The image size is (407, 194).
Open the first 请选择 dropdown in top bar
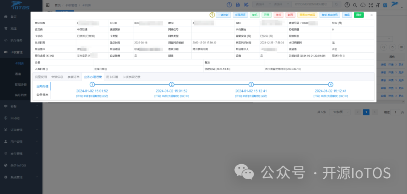(x=263, y=5)
